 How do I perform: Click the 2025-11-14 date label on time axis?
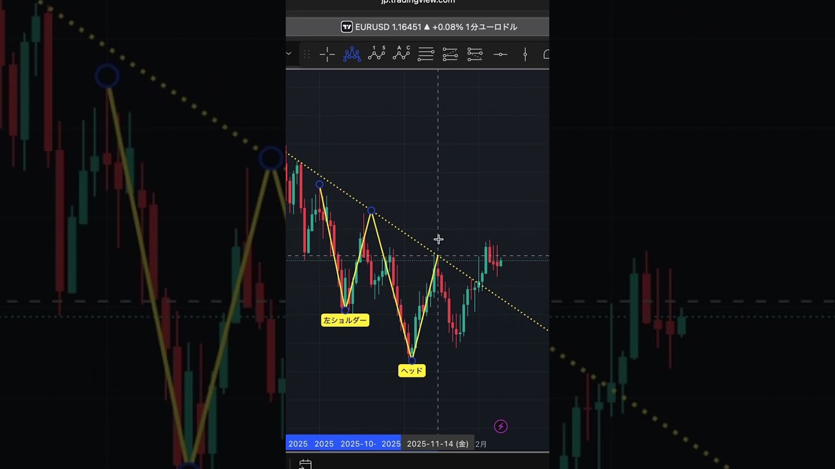coord(437,444)
